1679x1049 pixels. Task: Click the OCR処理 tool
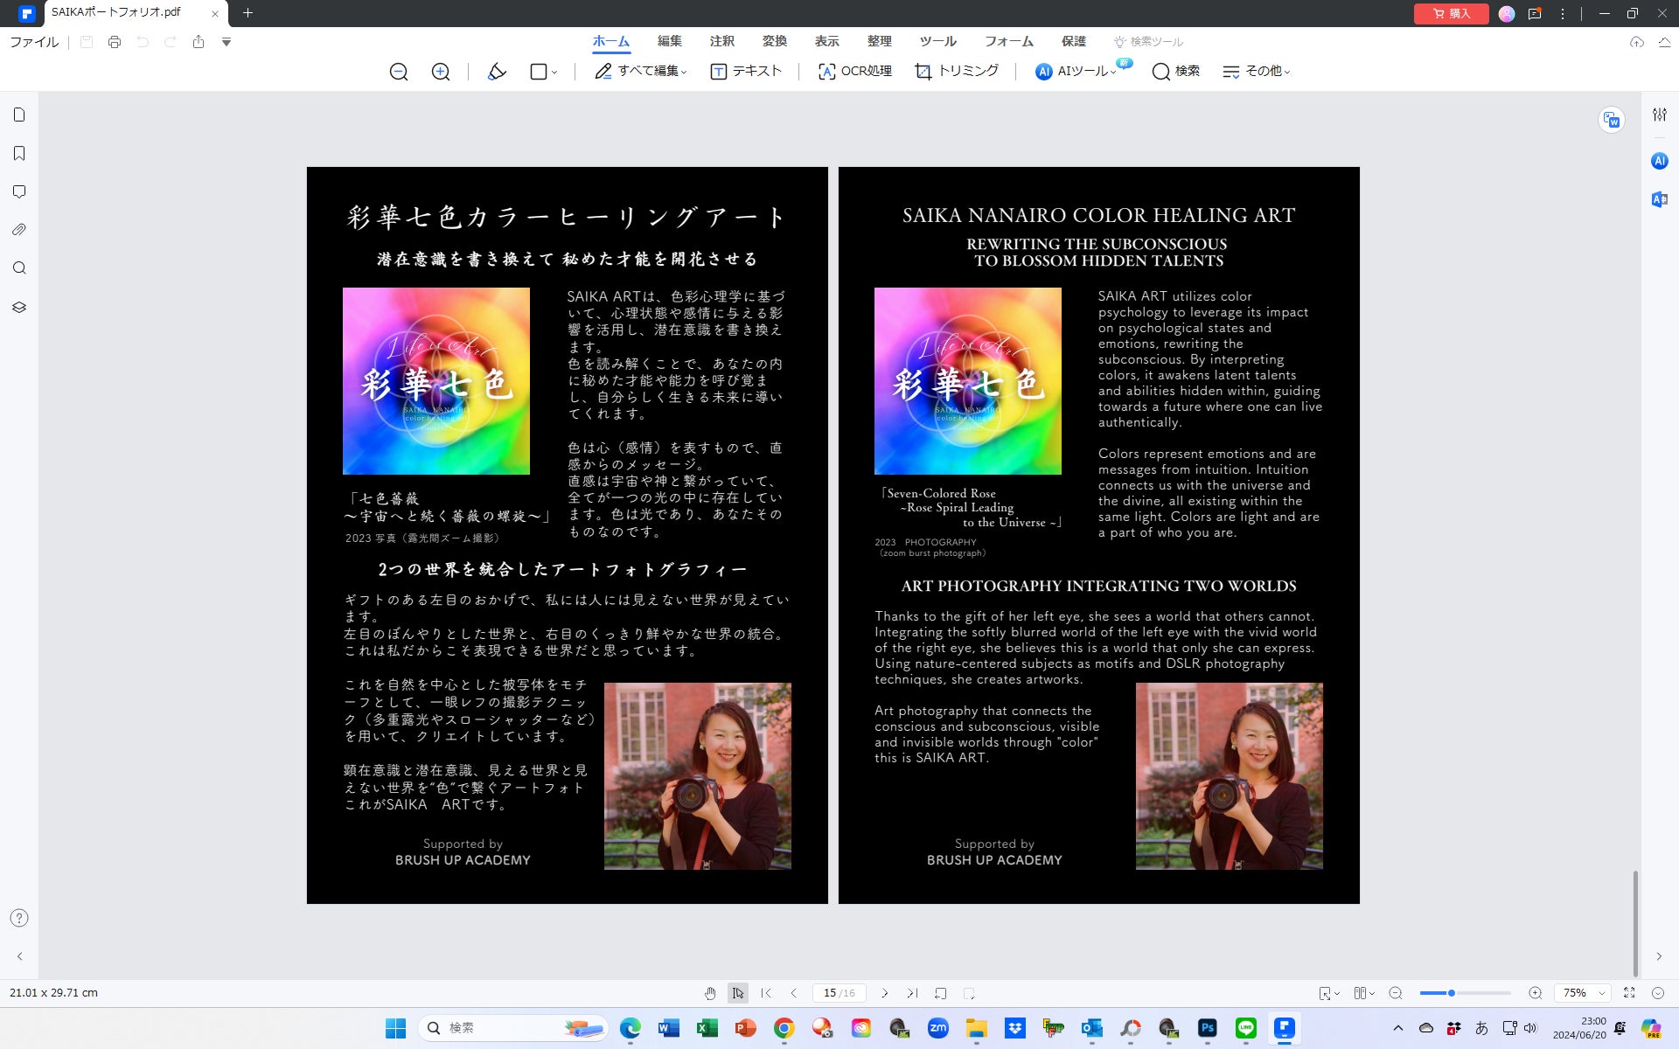pyautogui.click(x=854, y=72)
